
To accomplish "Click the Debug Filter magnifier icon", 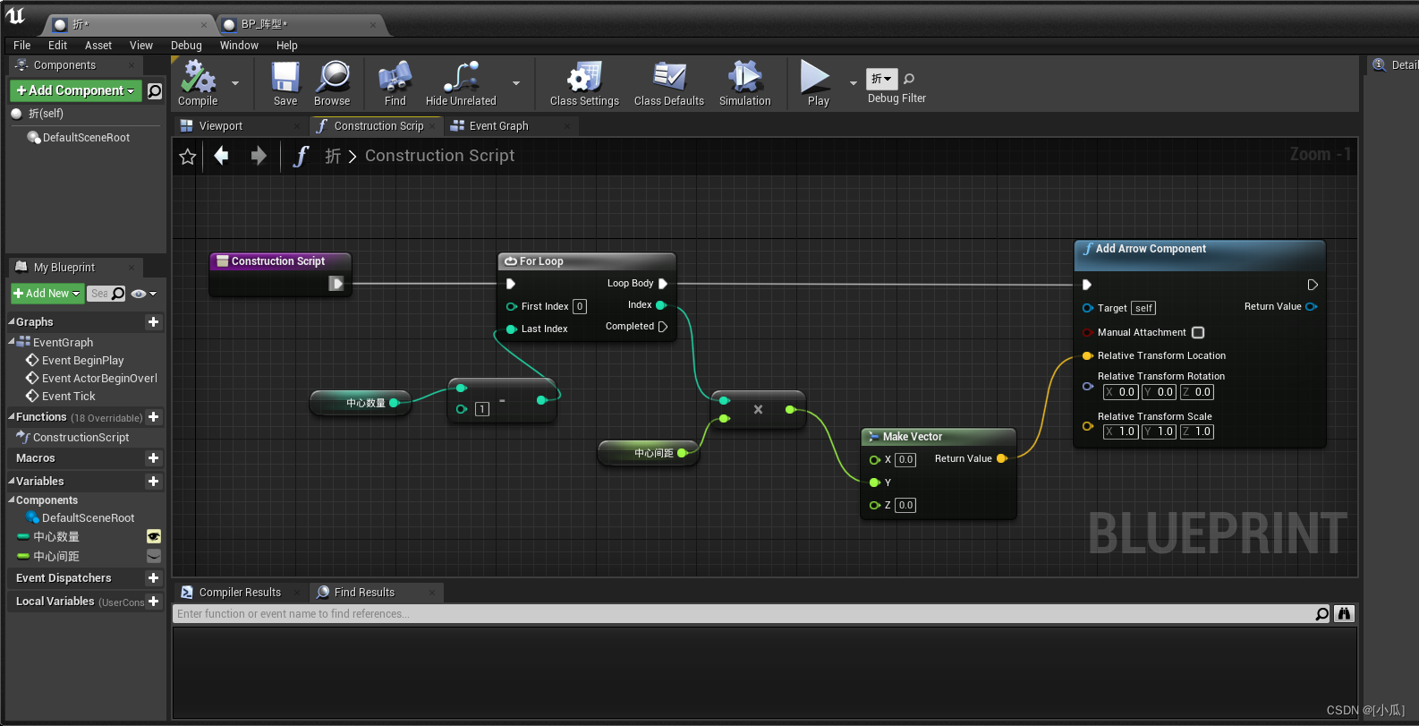I will tap(909, 79).
